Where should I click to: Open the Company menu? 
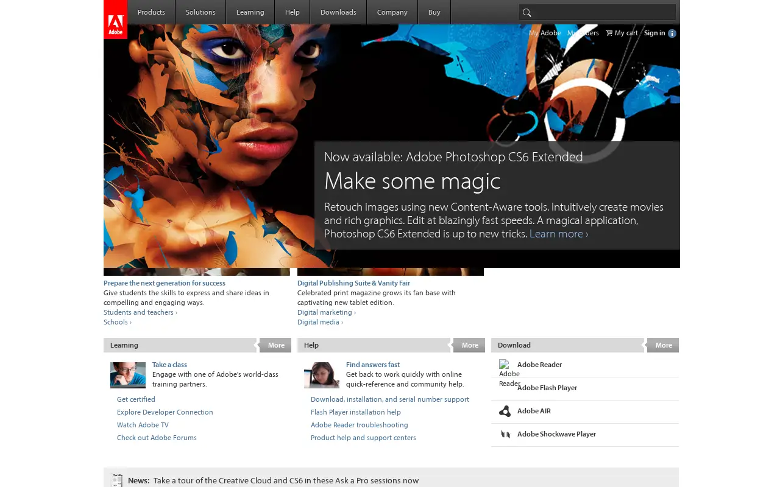coord(392,12)
